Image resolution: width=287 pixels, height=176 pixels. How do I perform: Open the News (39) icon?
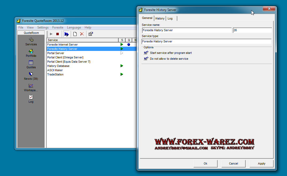(x=31, y=74)
